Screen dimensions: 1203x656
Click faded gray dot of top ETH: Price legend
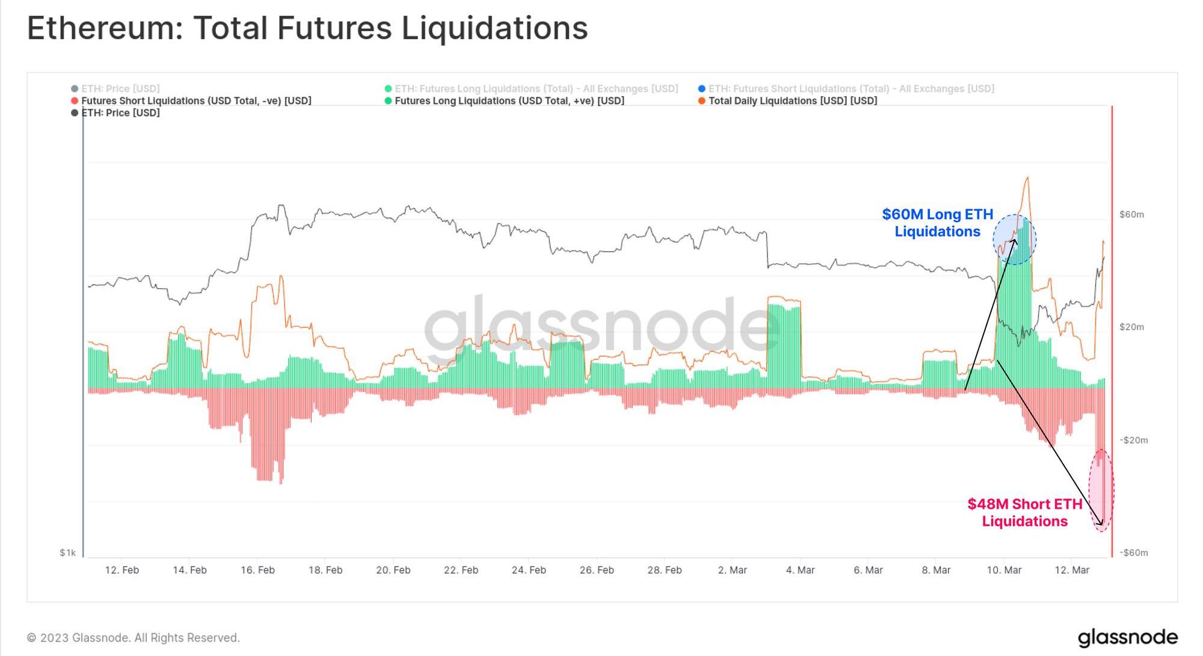point(75,89)
